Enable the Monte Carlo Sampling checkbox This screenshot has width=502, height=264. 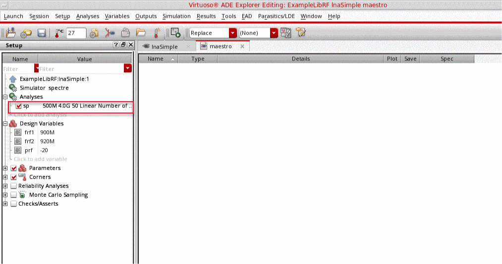pos(13,195)
